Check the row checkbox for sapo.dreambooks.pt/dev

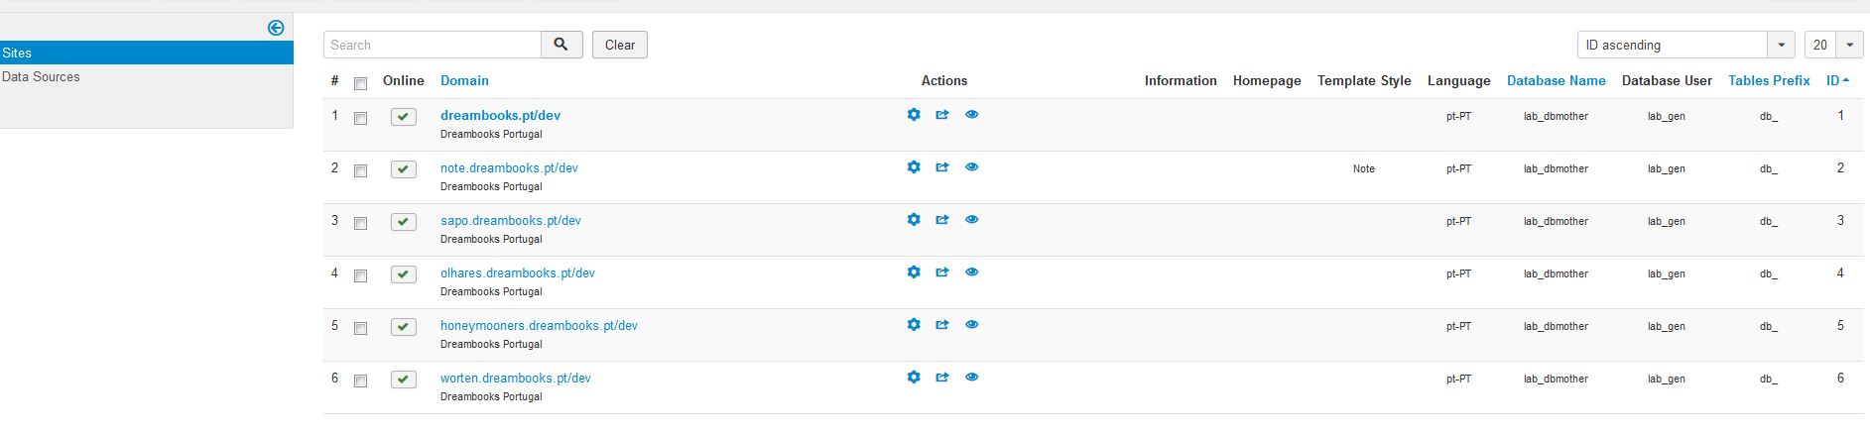tap(361, 223)
